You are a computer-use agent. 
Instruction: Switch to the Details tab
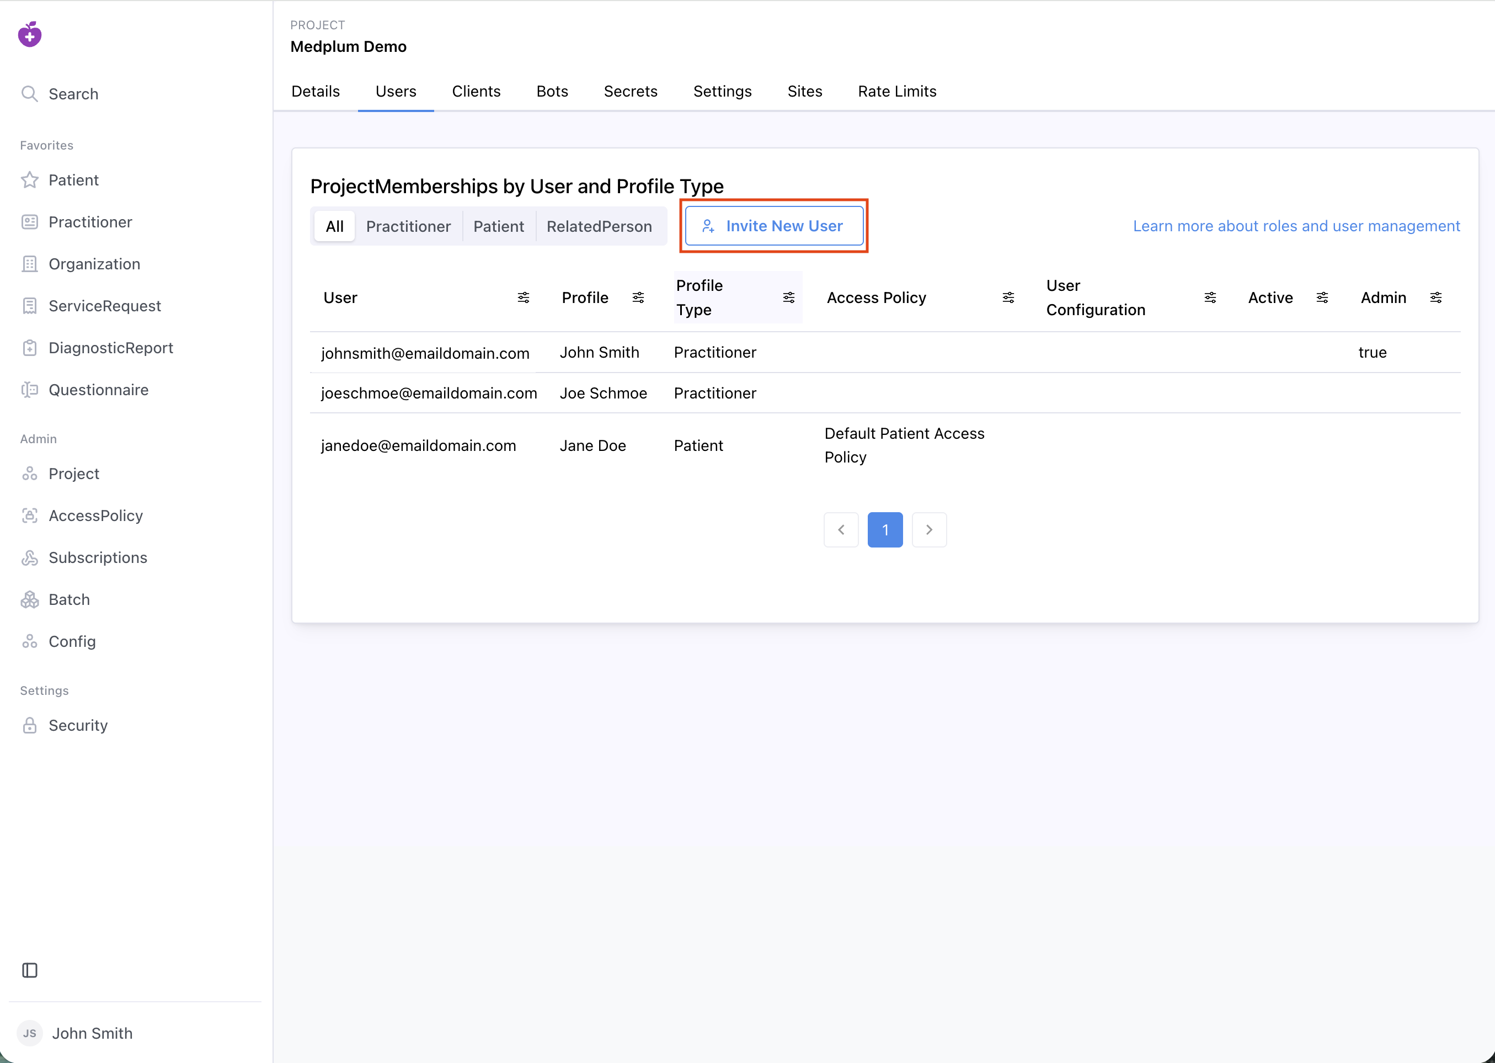click(316, 91)
